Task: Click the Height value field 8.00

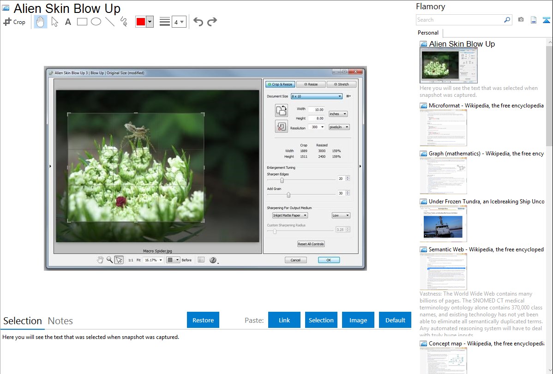Action: point(316,119)
